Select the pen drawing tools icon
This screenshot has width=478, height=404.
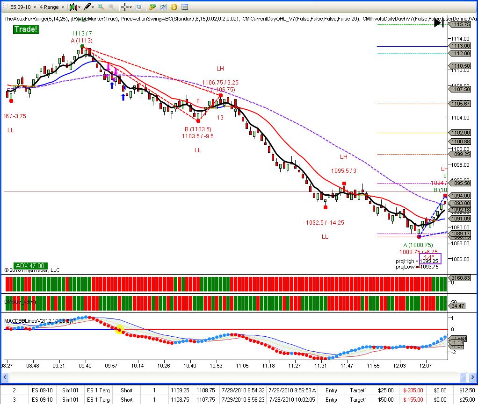(87, 7)
